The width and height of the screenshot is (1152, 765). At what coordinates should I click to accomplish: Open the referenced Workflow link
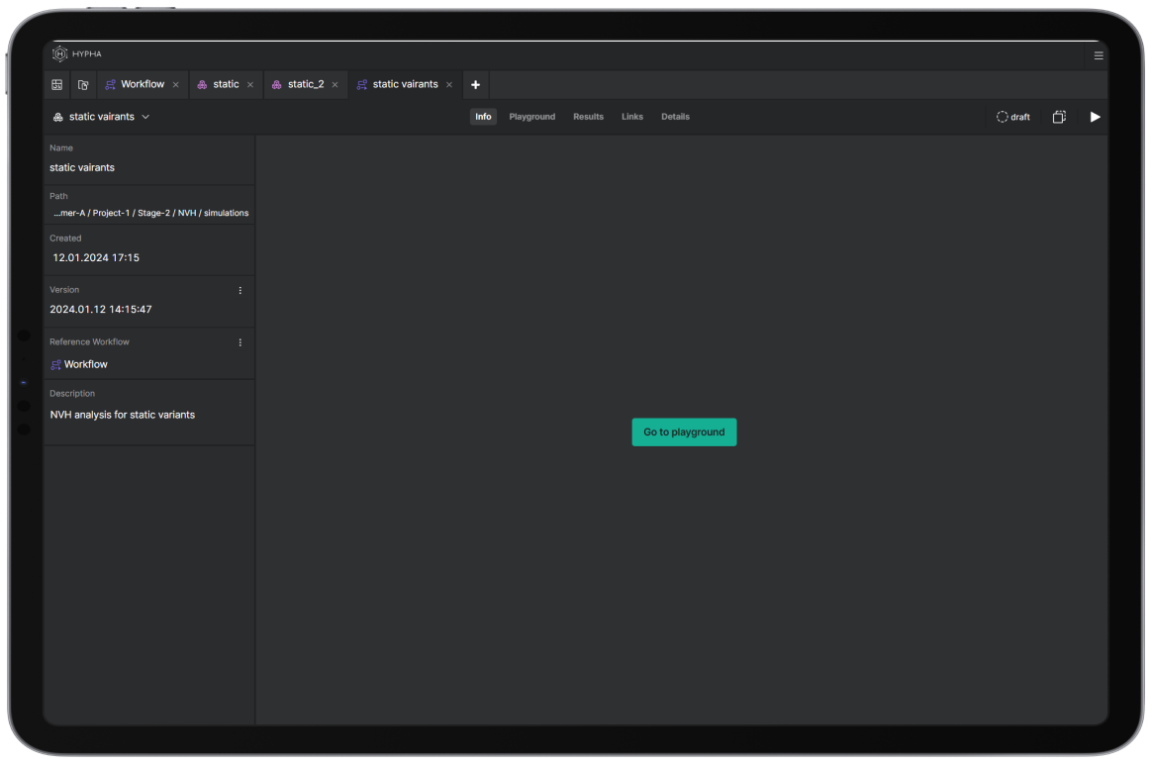click(85, 364)
